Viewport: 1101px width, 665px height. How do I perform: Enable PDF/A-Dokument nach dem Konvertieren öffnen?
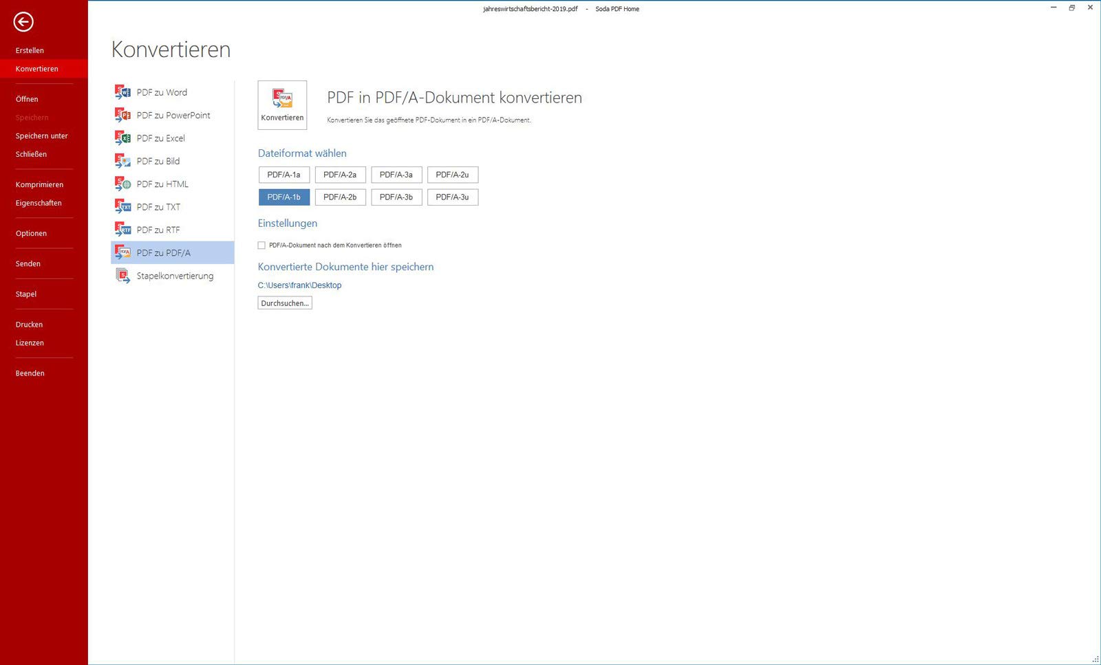(261, 246)
